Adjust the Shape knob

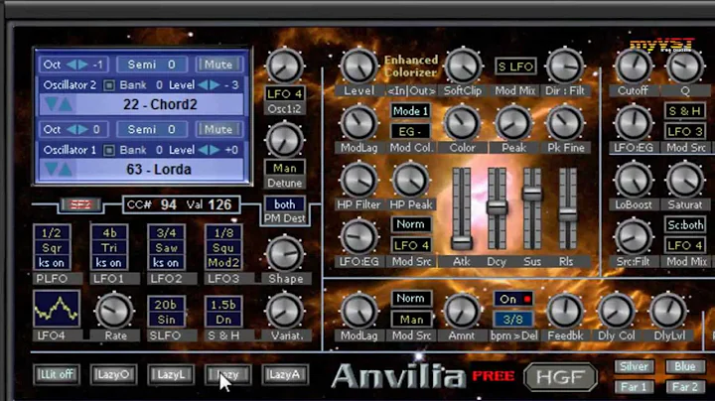click(x=285, y=253)
